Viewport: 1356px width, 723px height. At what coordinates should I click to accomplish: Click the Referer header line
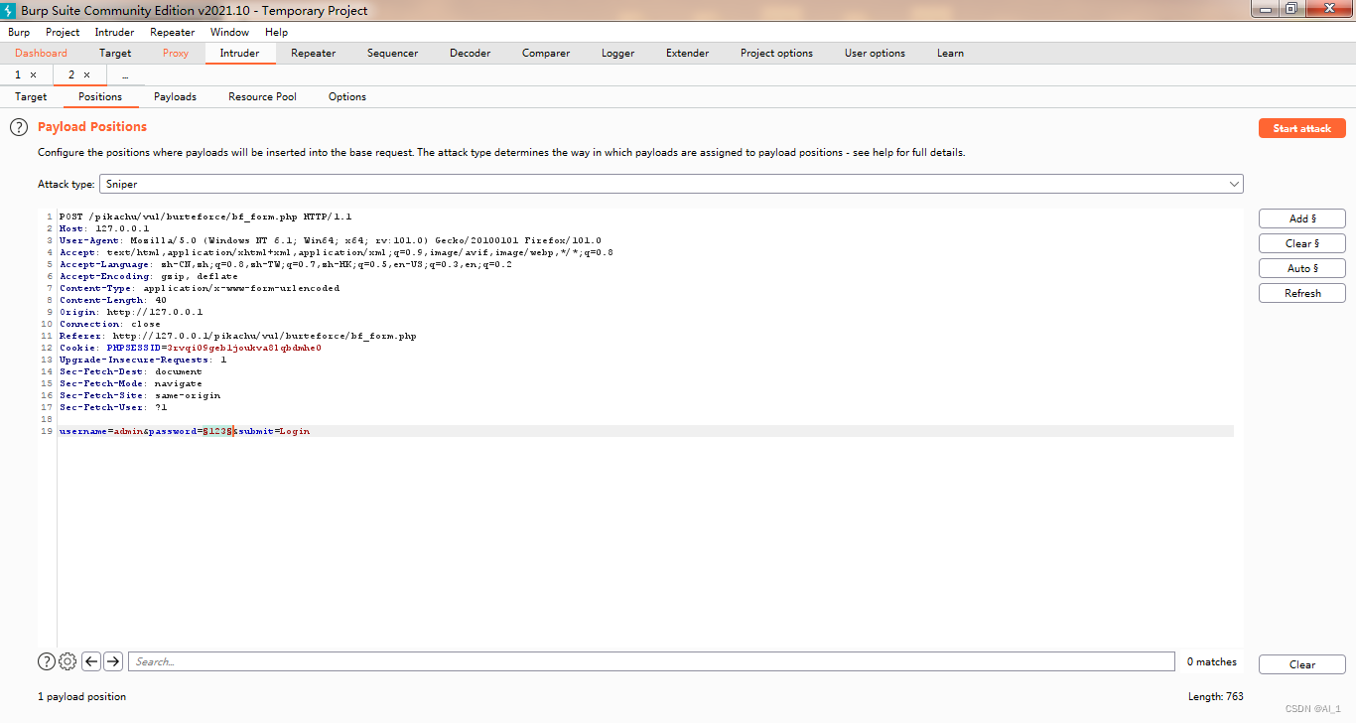coord(238,336)
